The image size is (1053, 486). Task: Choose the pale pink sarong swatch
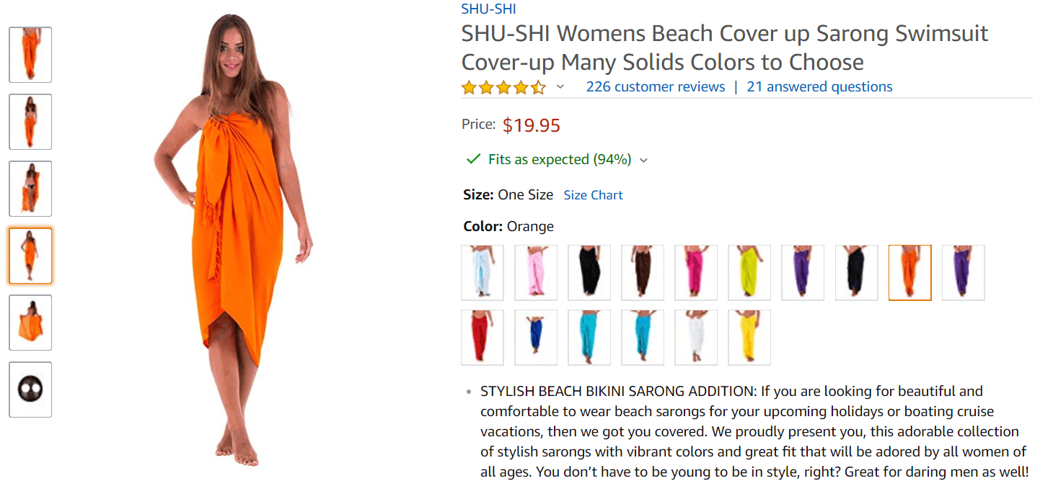tap(536, 272)
